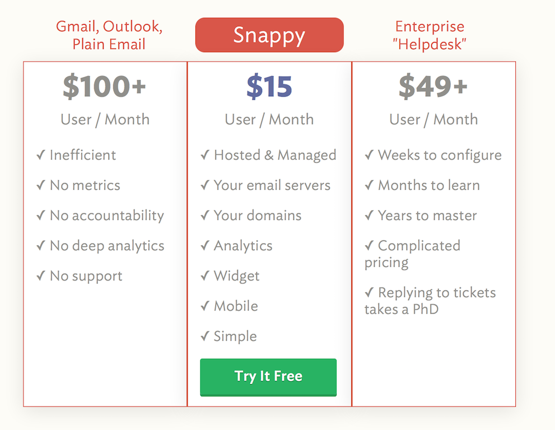
Task: Click the checkmark beside Analytics
Action: pyautogui.click(x=206, y=245)
